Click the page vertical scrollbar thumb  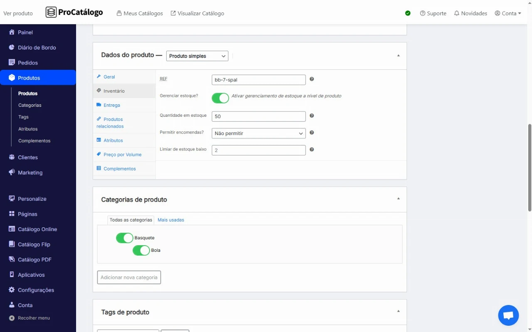click(x=529, y=166)
